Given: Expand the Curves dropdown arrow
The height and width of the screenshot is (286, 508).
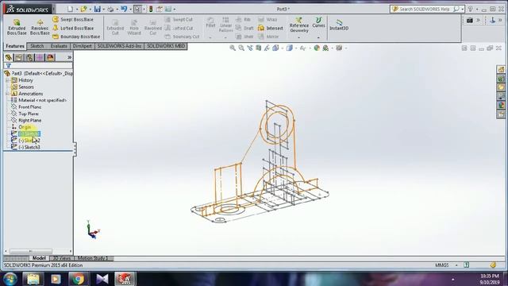Looking at the screenshot, I should tap(318, 37).
